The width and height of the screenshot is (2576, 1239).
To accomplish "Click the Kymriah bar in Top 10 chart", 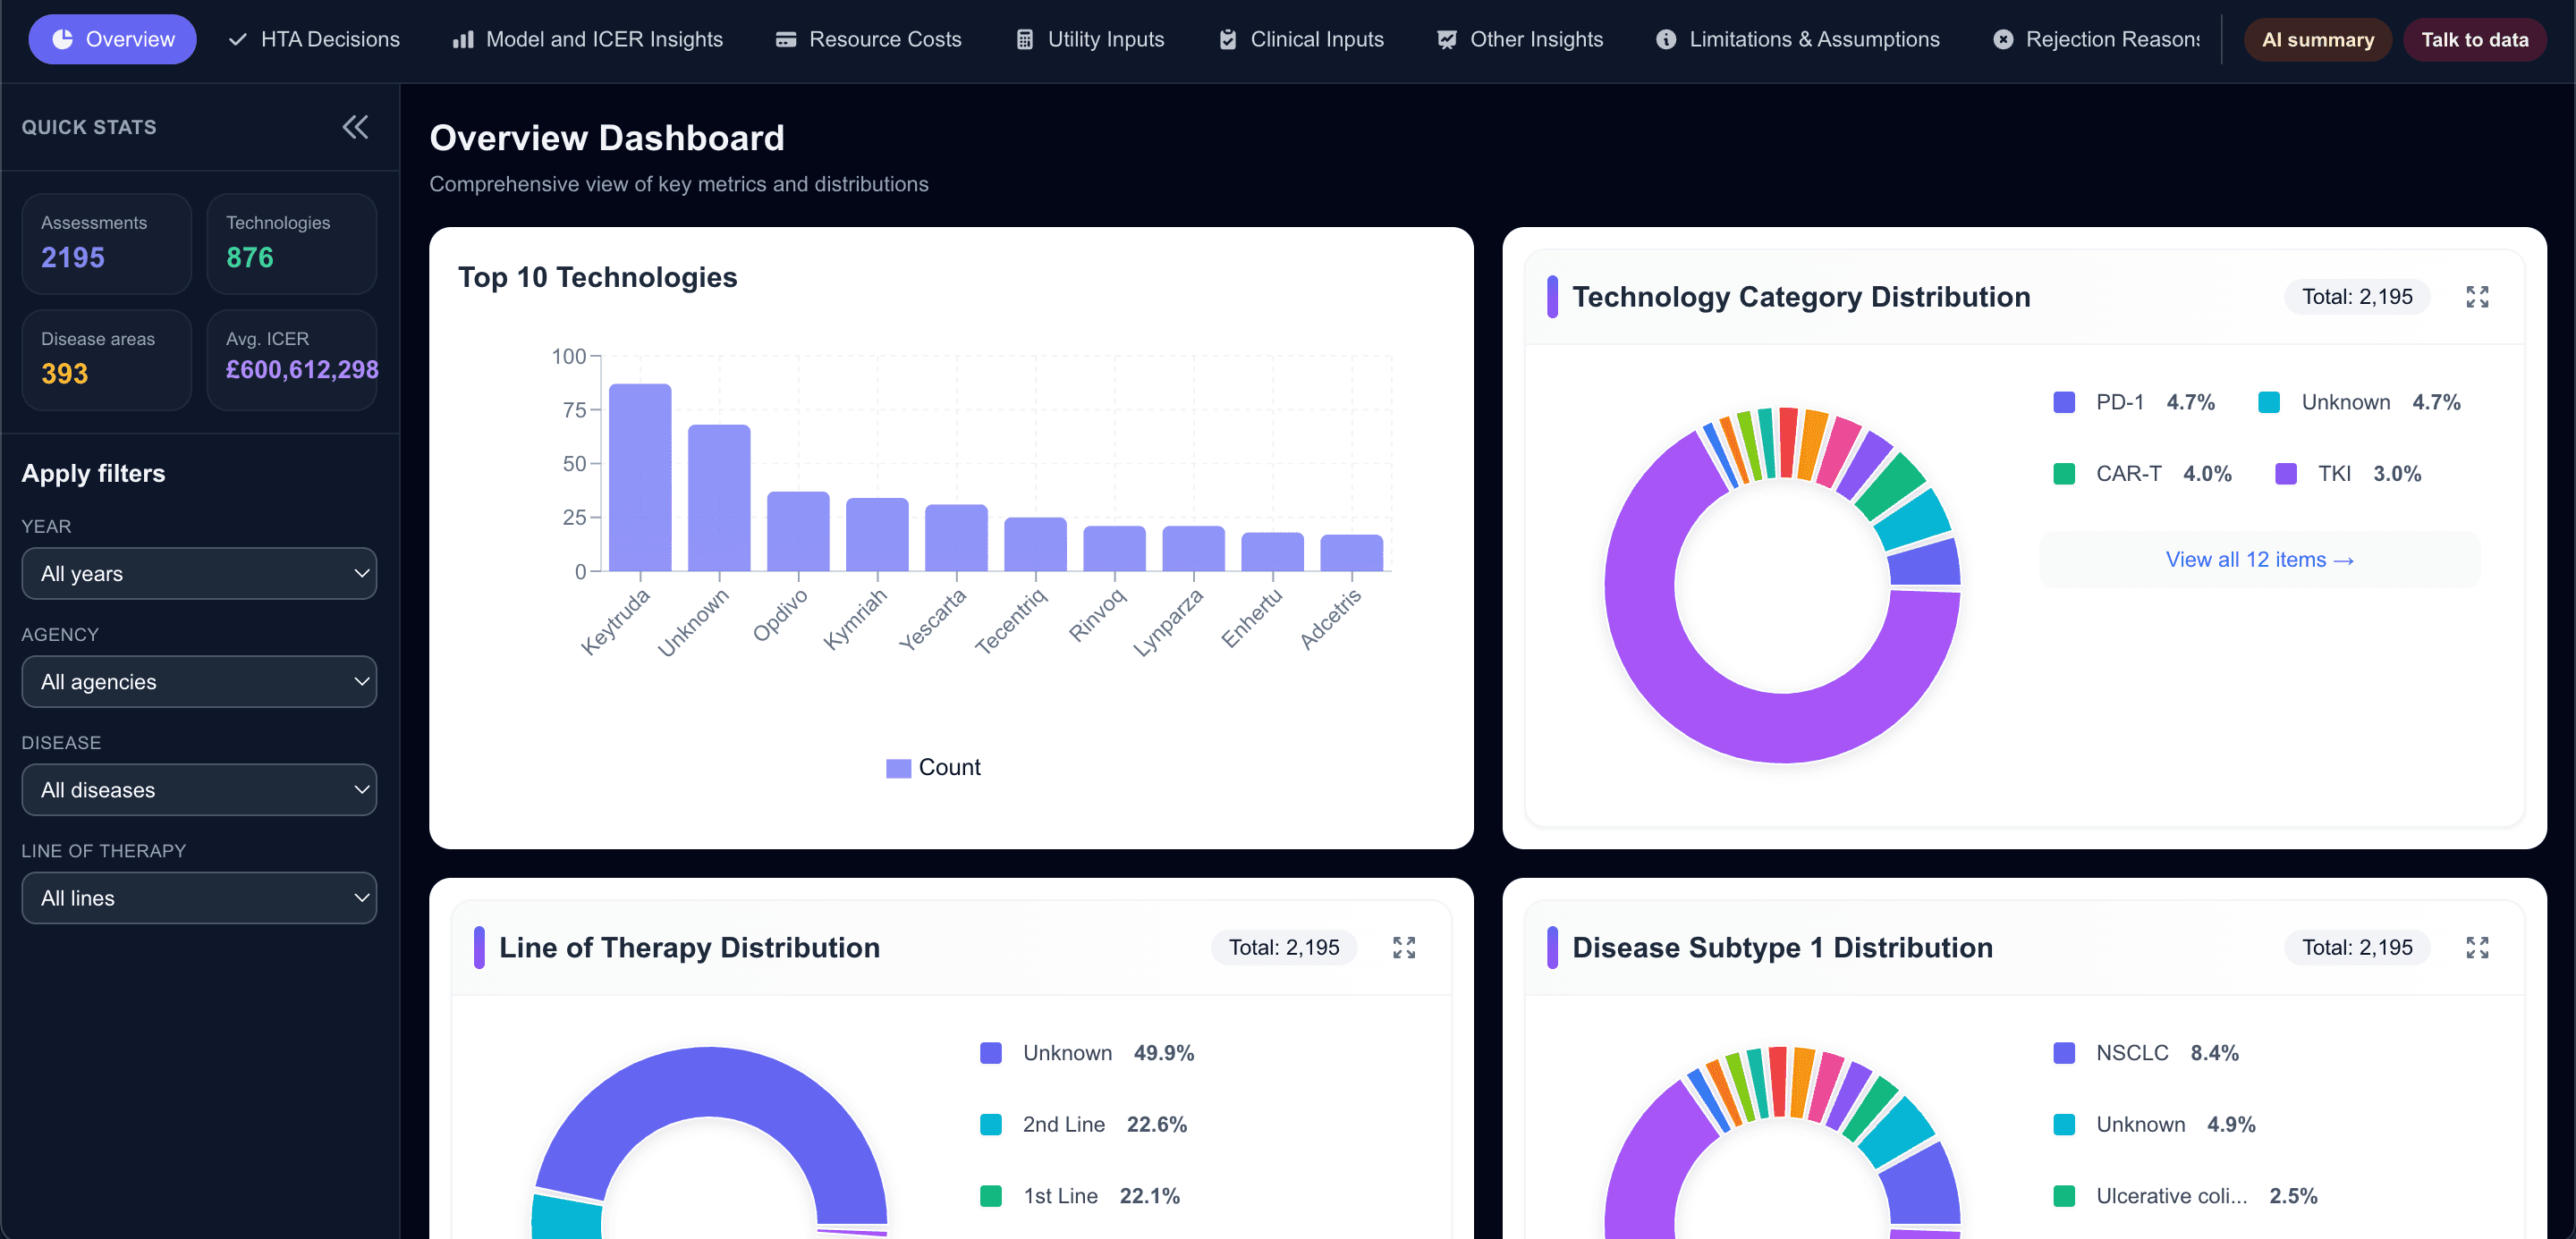I will pos(877,535).
